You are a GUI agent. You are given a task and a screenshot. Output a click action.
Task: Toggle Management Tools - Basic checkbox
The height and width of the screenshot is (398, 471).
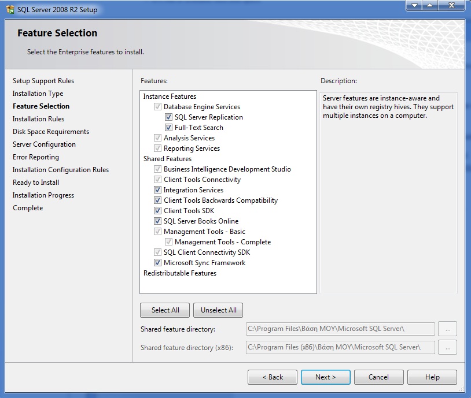coord(157,232)
